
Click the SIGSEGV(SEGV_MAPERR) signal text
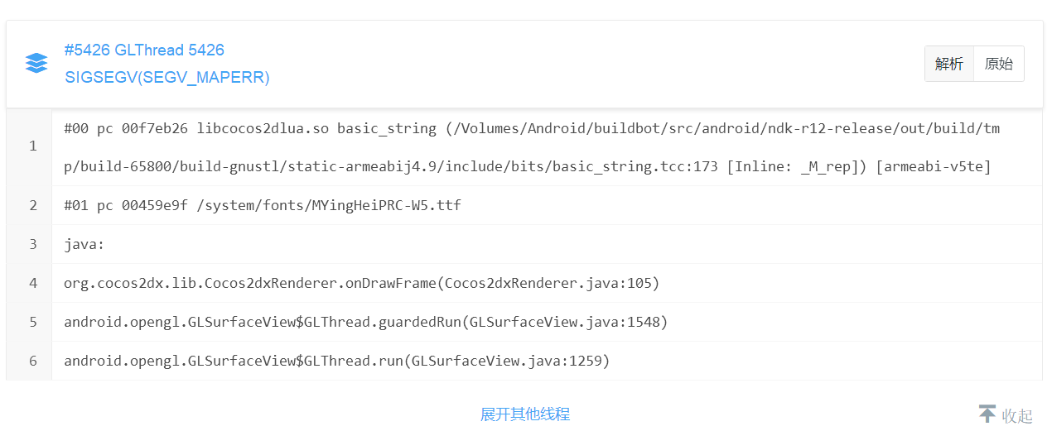pyautogui.click(x=166, y=78)
